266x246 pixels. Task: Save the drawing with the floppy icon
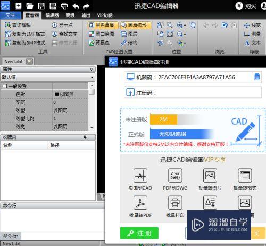[41, 6]
